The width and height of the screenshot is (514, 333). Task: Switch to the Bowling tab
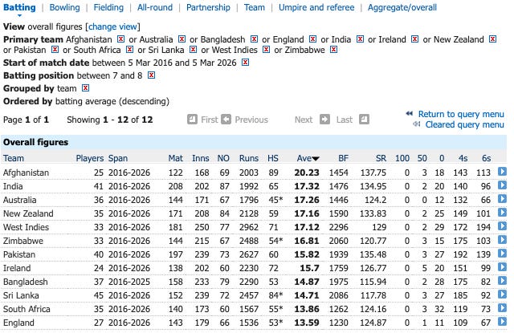[64, 7]
